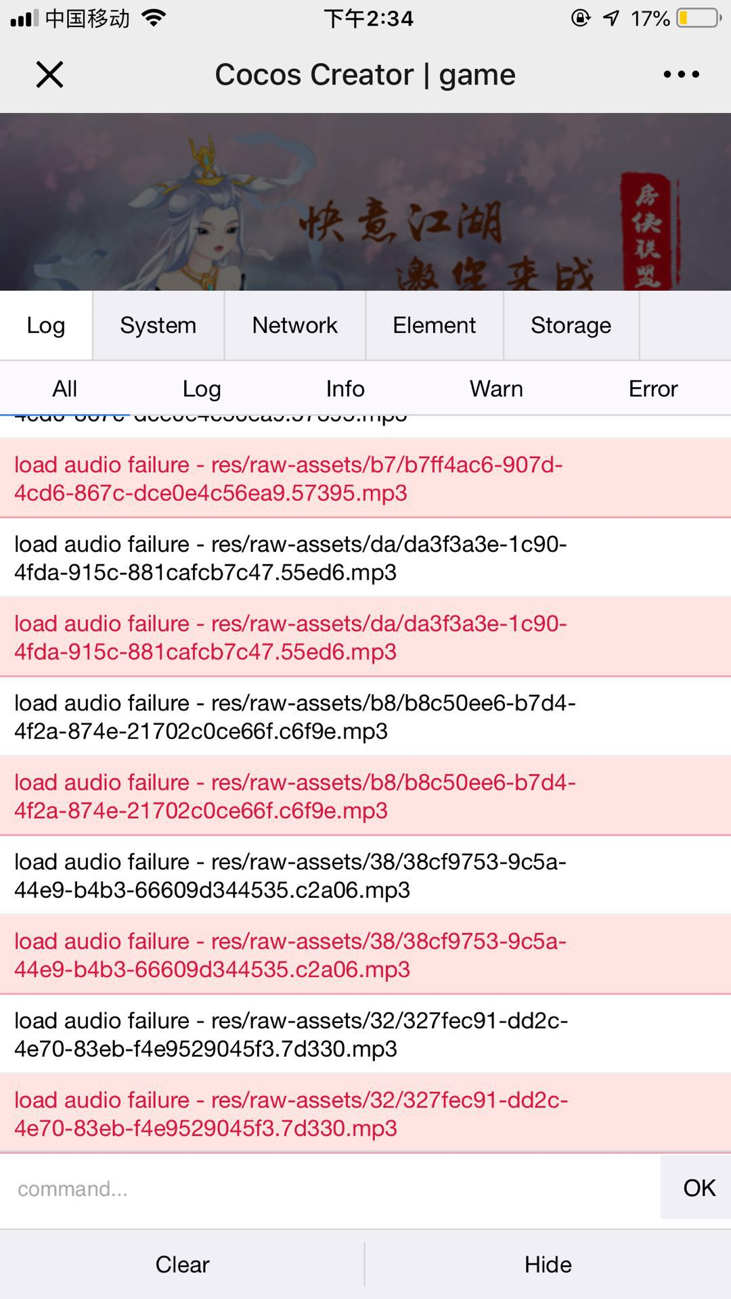Select the top-level Log tab
The image size is (731, 1299).
coord(46,325)
